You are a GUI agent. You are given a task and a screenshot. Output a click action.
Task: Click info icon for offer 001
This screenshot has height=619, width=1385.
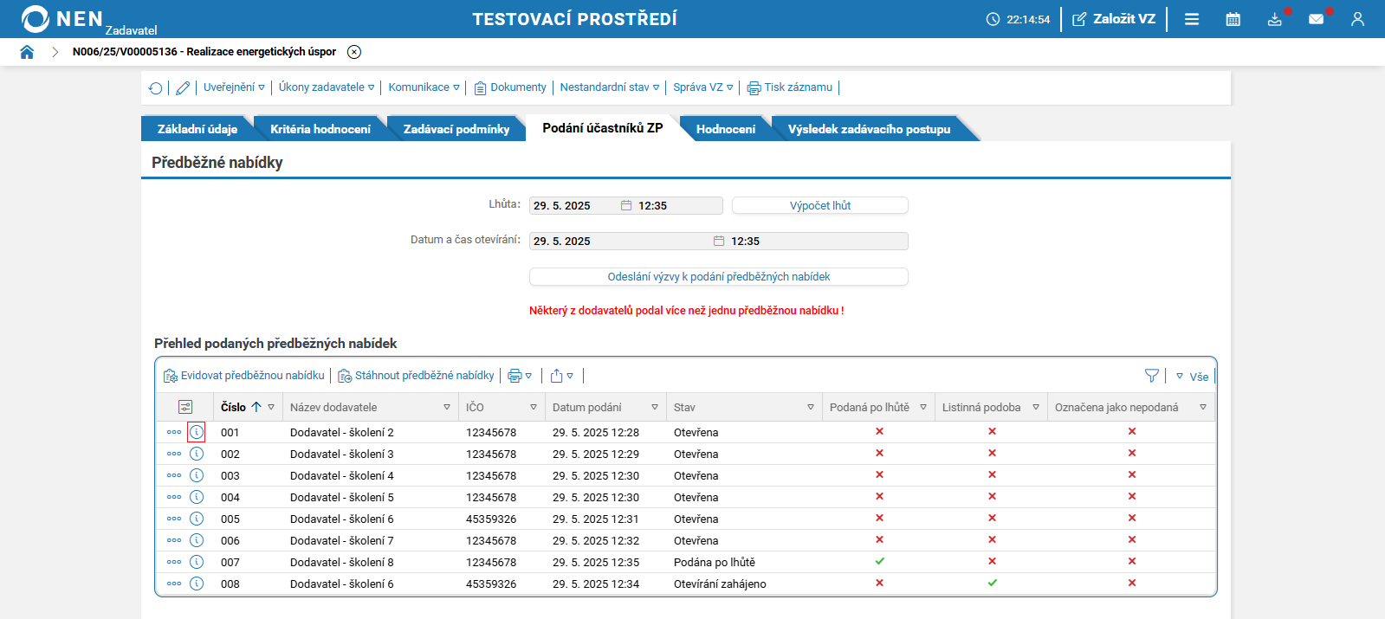click(x=197, y=432)
